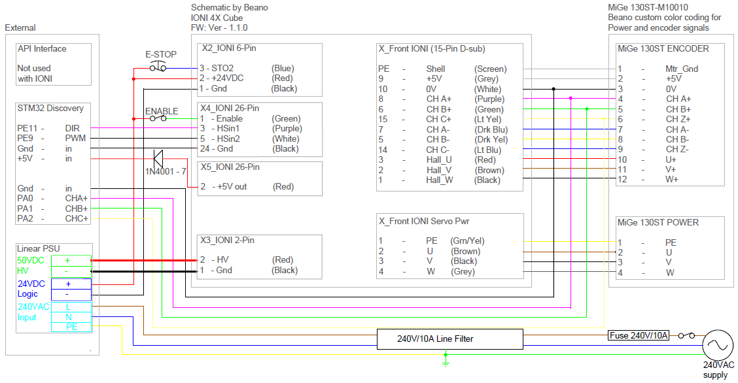Select the Fuse 240V/10A box
The width and height of the screenshot is (738, 383).
639,335
